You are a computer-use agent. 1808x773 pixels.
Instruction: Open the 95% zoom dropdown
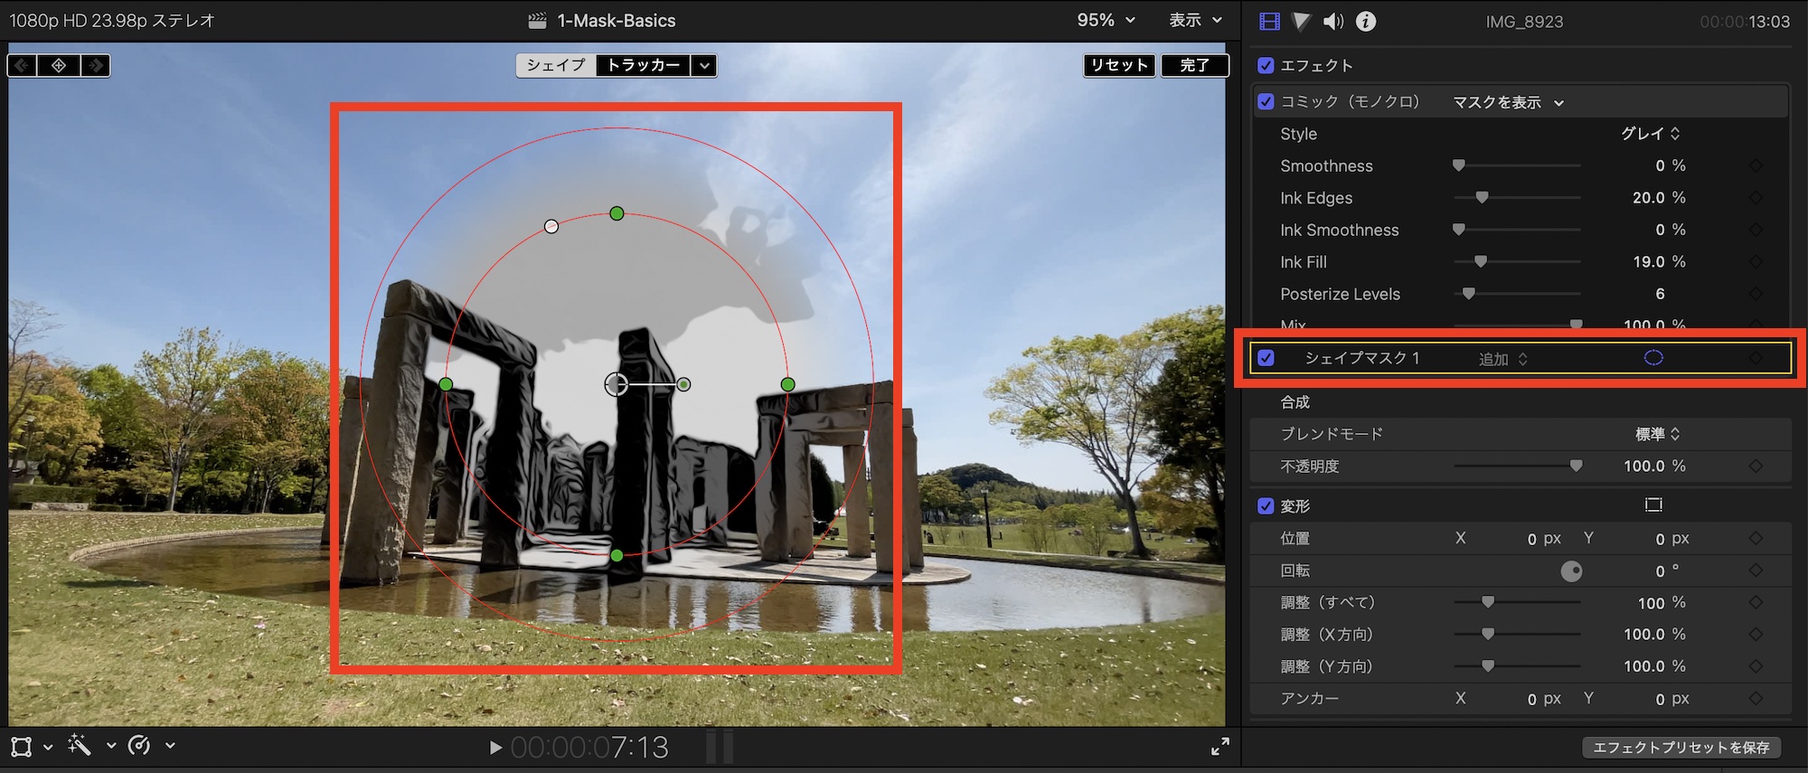[1106, 20]
